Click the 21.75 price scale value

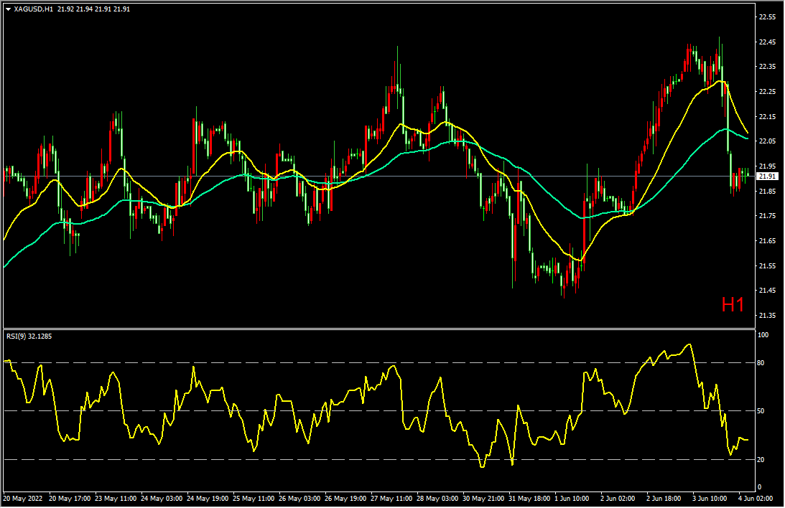(x=768, y=215)
